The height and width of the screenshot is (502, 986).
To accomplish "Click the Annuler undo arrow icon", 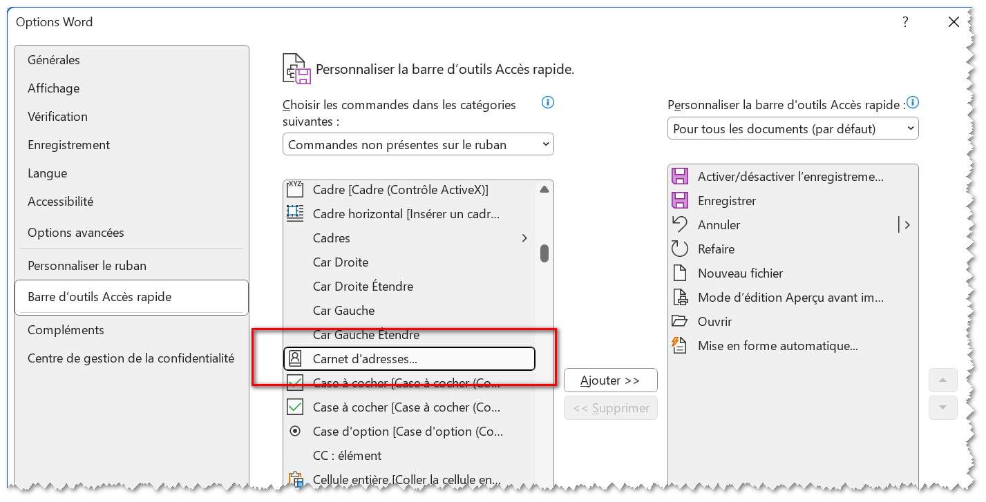I will 680,225.
